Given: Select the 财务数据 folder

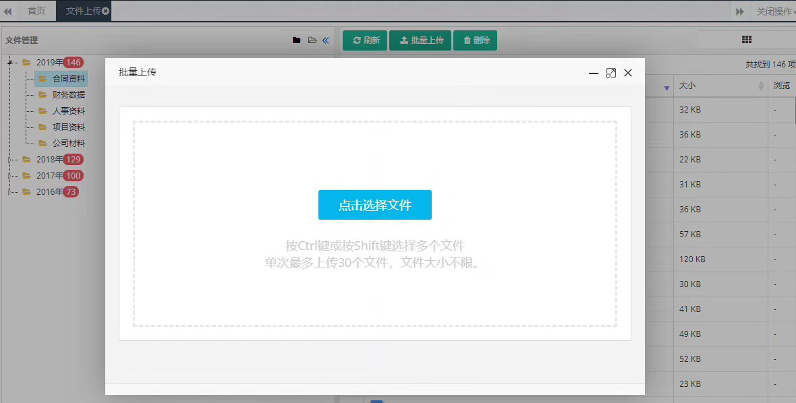Looking at the screenshot, I should coord(68,95).
